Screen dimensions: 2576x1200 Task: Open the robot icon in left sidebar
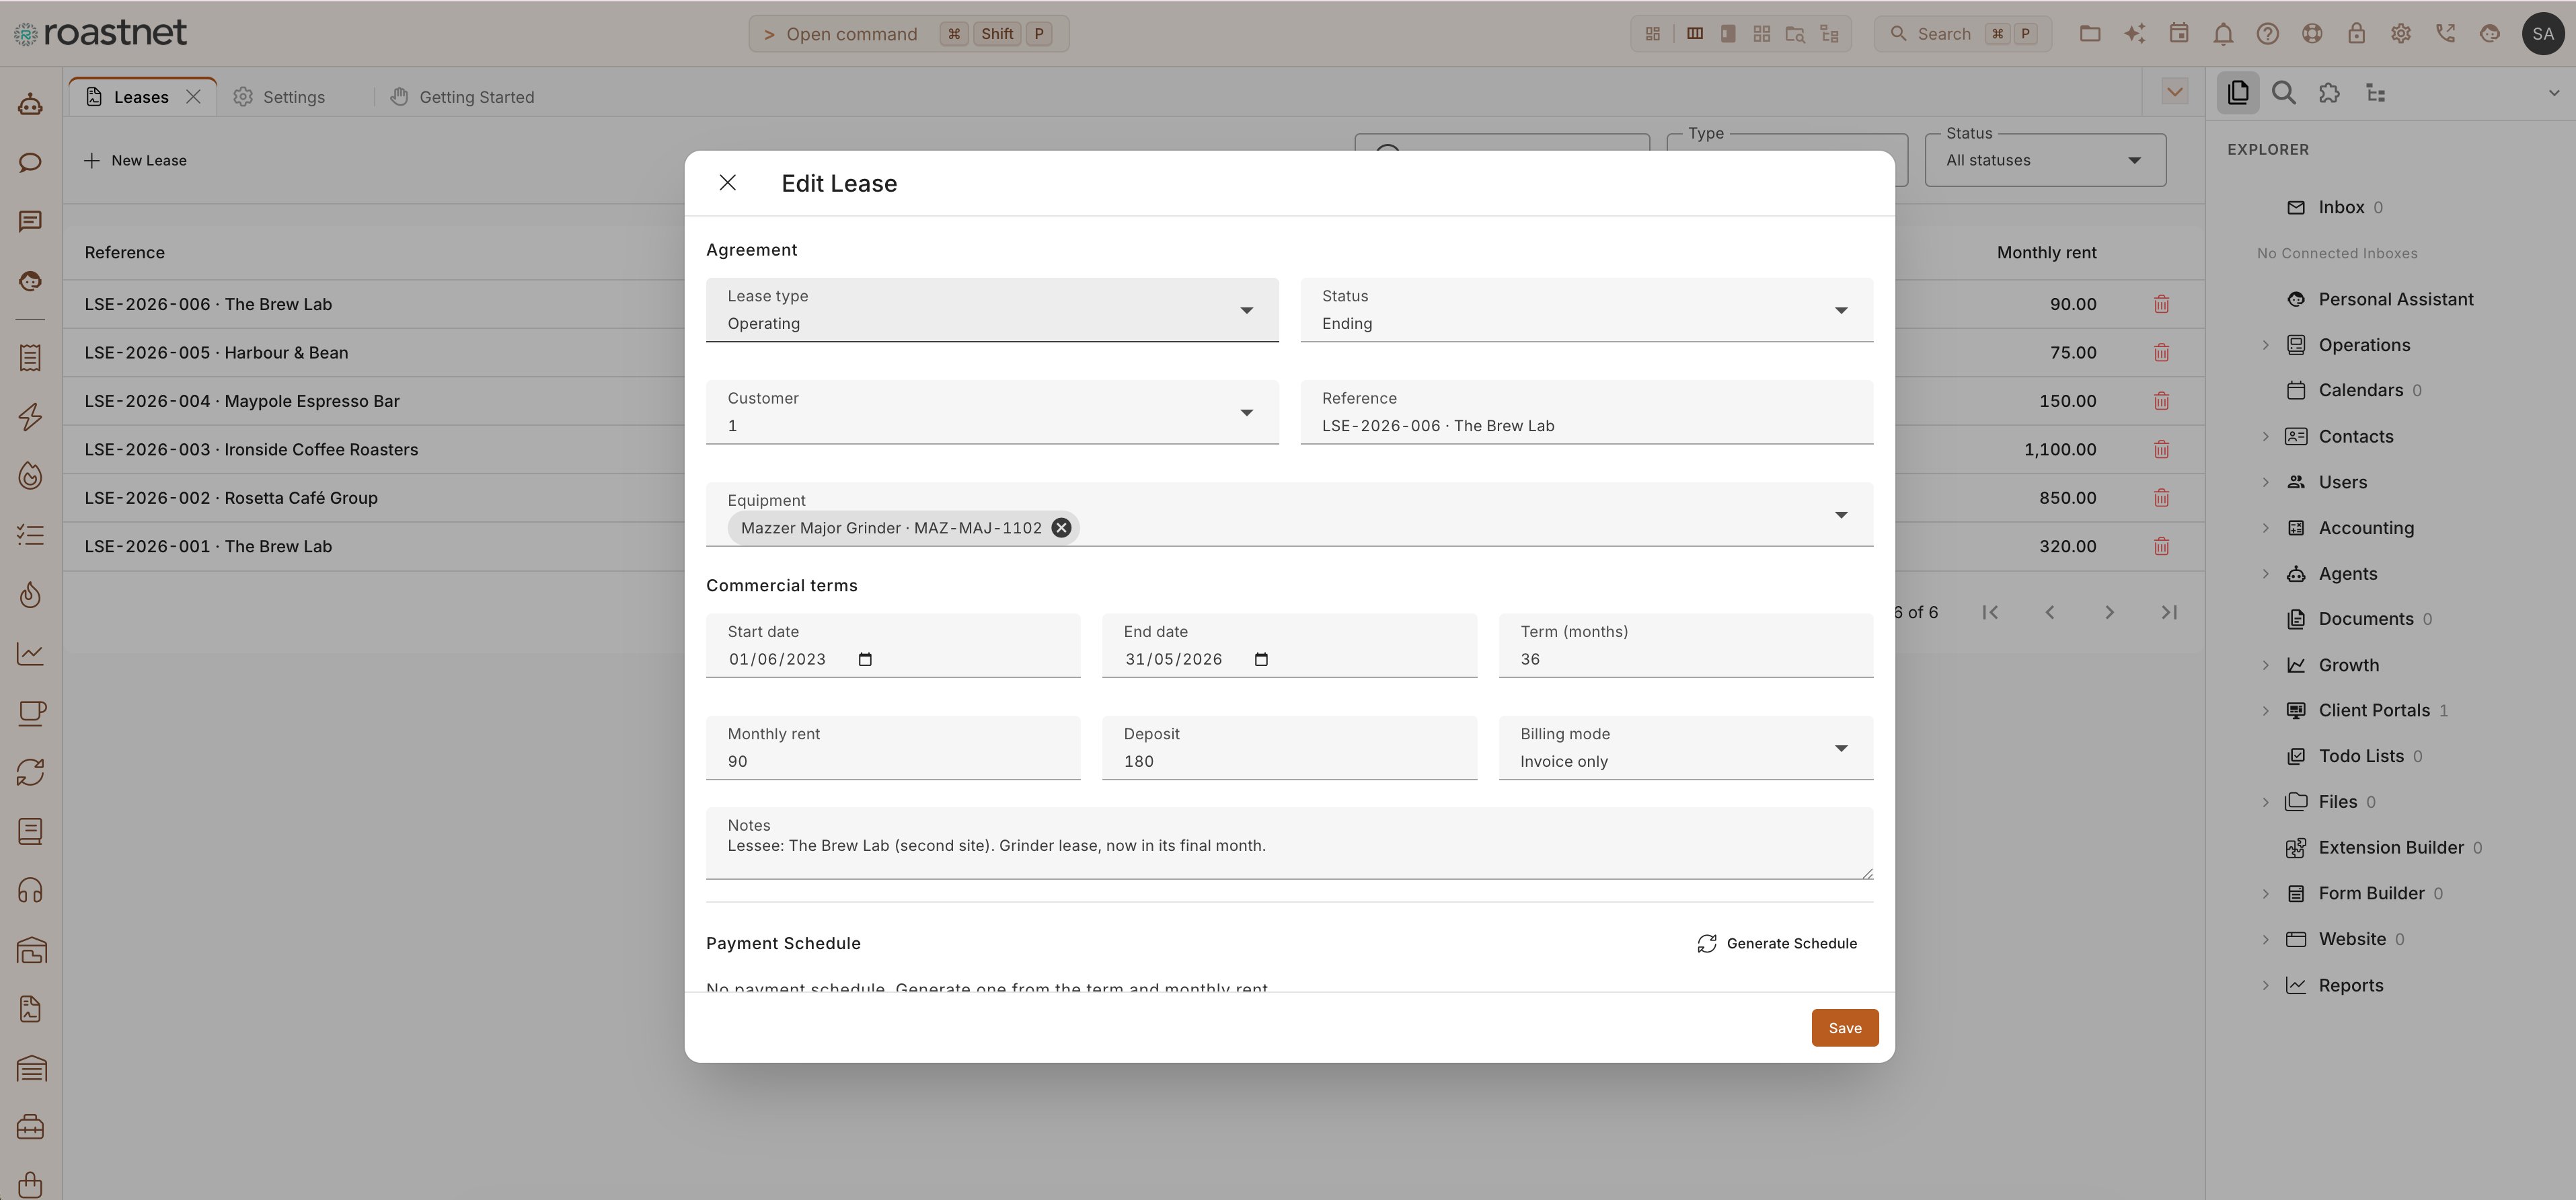(30, 104)
